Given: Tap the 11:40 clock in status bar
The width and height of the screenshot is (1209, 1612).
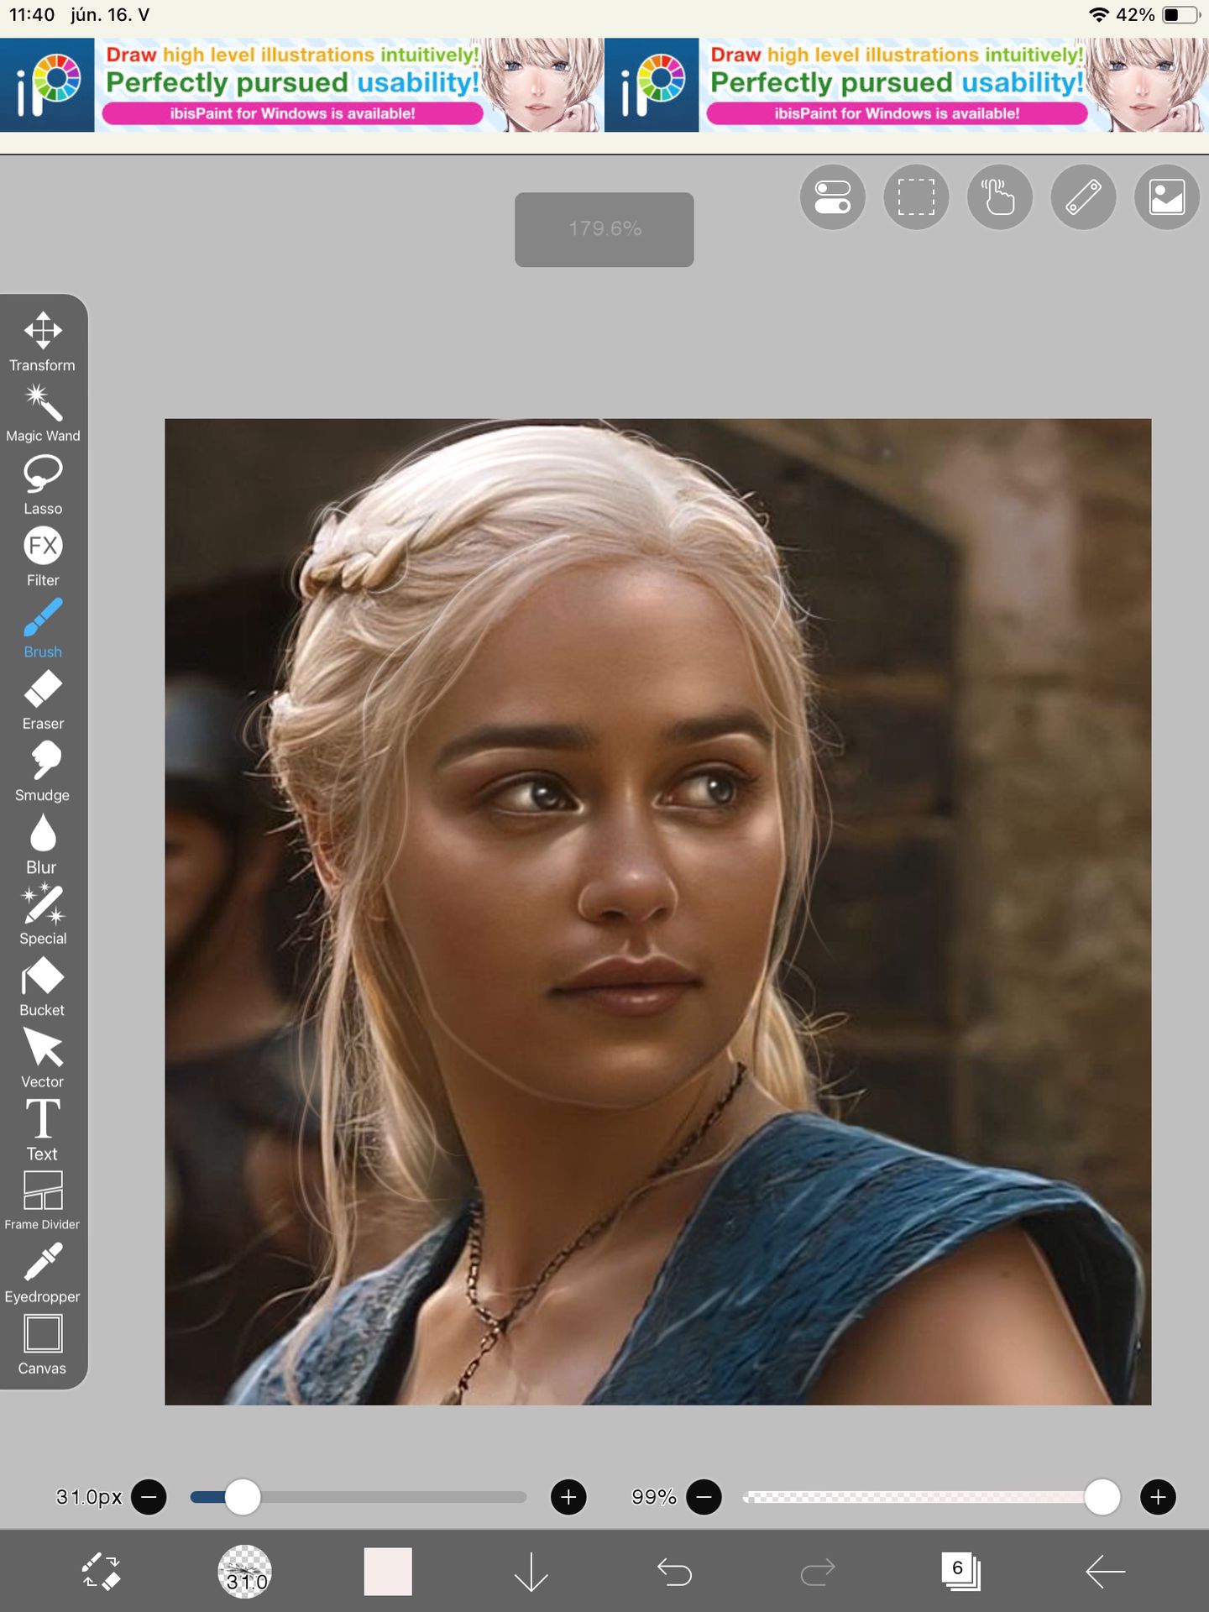Looking at the screenshot, I should 32,15.
